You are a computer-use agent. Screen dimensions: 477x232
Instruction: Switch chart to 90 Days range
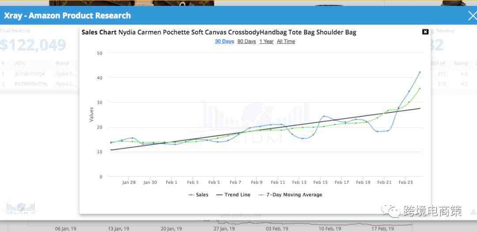tap(246, 42)
